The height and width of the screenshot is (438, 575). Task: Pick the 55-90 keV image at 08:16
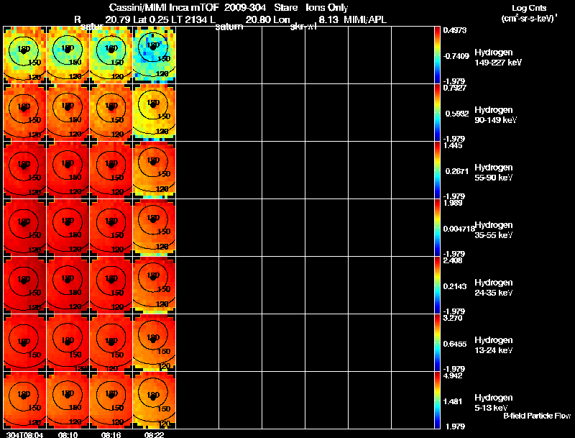111,170
